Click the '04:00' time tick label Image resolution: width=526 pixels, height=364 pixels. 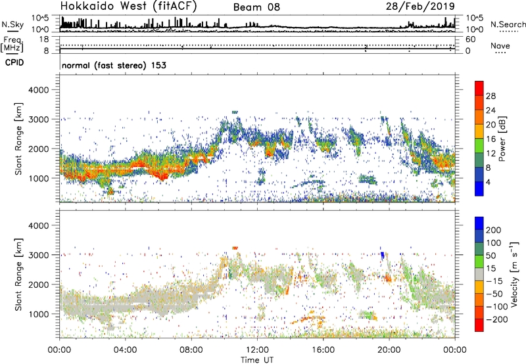(125, 350)
